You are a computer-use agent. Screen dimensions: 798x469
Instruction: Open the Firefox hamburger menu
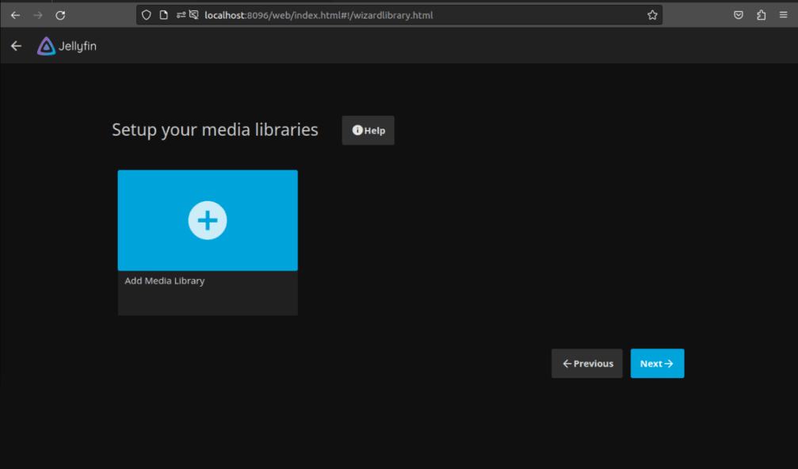point(783,15)
